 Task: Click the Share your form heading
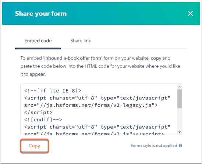[41, 14]
